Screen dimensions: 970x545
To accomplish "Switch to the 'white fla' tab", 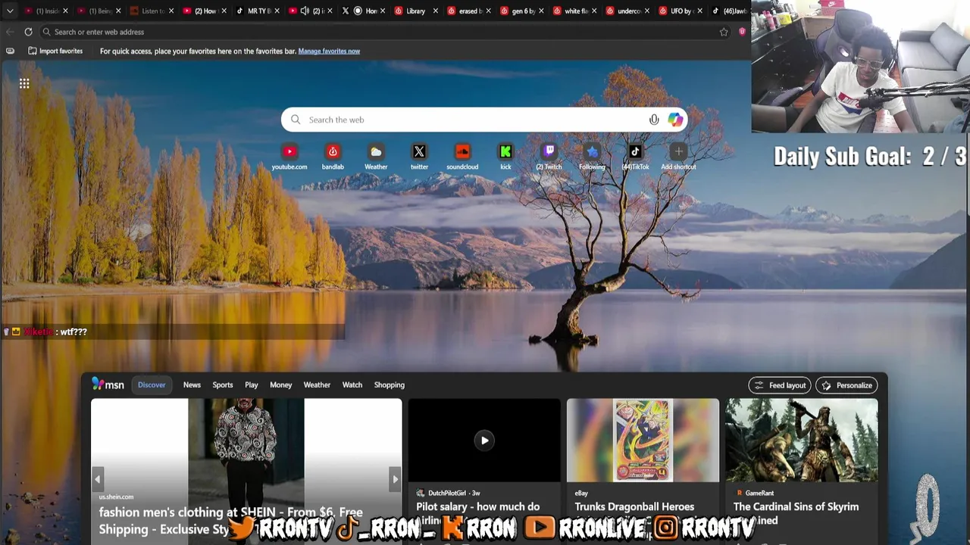I will [576, 11].
